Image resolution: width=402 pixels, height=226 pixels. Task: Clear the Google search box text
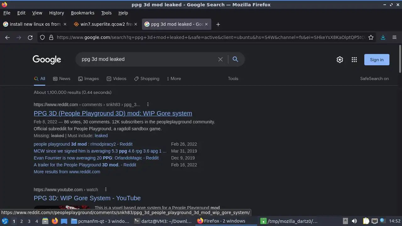[x=220, y=59]
